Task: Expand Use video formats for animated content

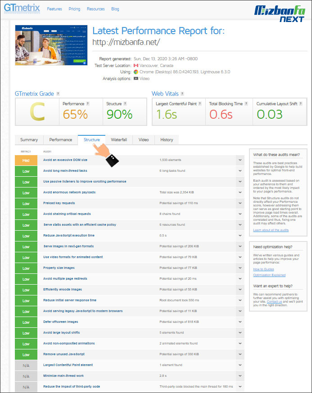Action: tap(240, 257)
